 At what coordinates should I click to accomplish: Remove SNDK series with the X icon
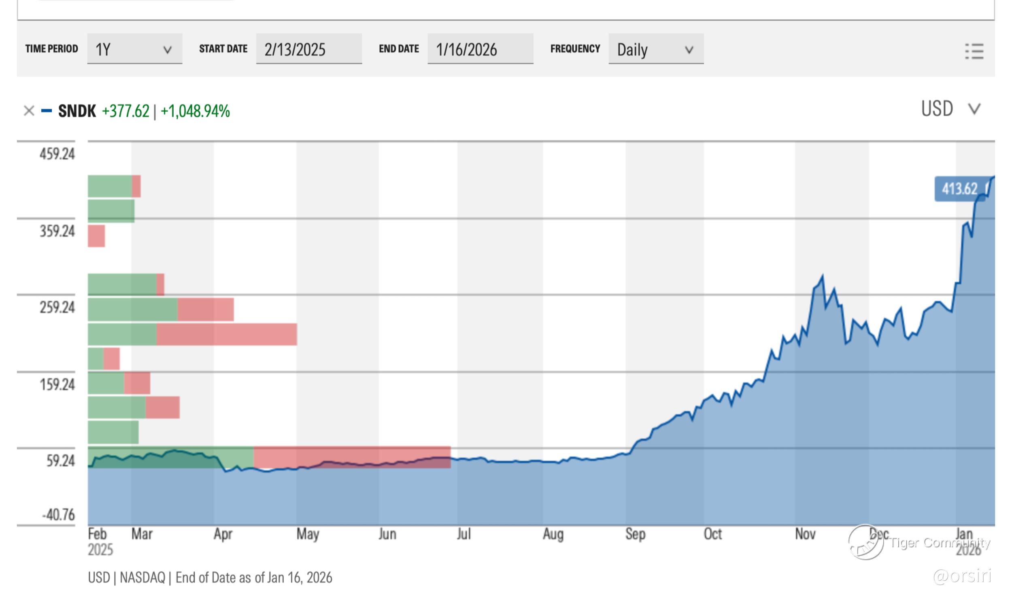click(x=29, y=111)
